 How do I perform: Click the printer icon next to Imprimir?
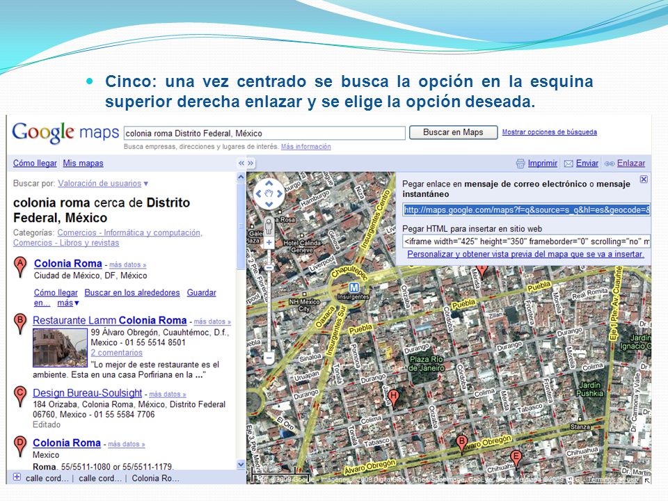520,163
